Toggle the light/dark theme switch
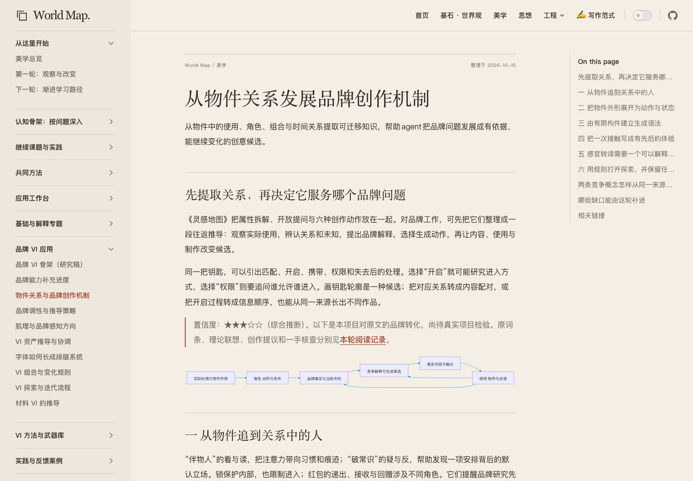This screenshot has width=693, height=481. 642,15
